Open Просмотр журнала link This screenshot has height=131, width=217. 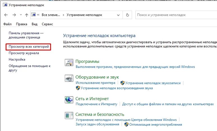[24, 53]
